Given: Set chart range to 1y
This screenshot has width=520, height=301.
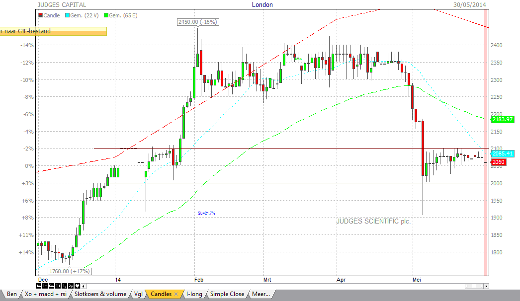Looking at the screenshot, I should (64, 286).
